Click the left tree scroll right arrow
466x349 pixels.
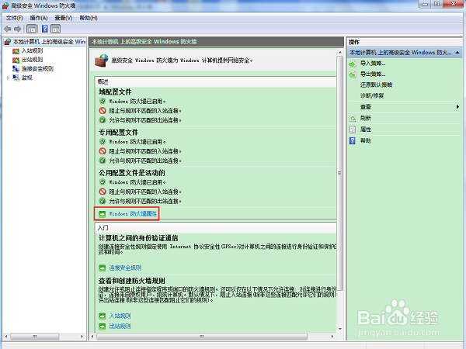click(x=82, y=337)
